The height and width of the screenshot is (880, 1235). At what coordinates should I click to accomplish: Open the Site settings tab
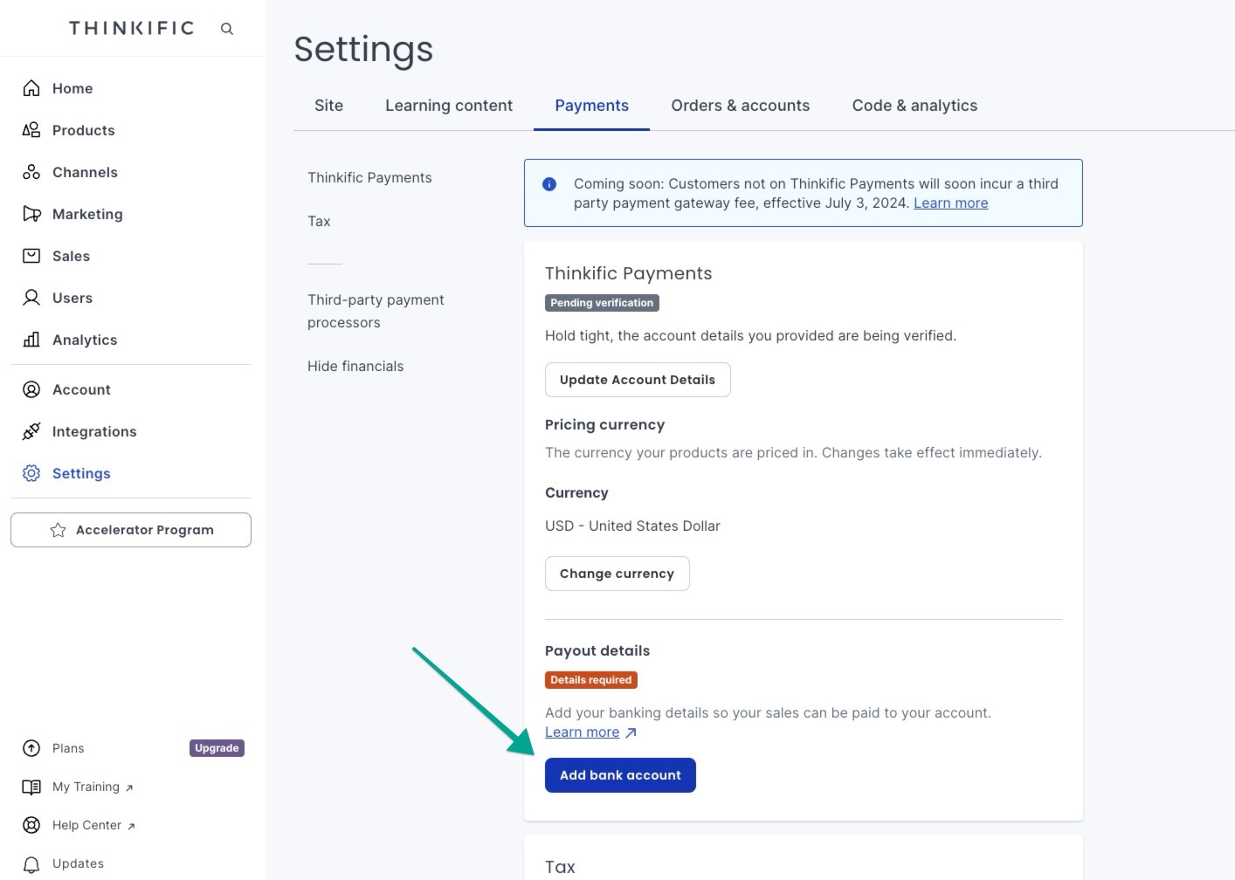click(x=328, y=106)
